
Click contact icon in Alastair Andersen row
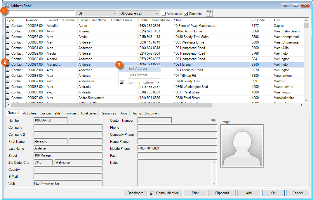tap(8, 53)
